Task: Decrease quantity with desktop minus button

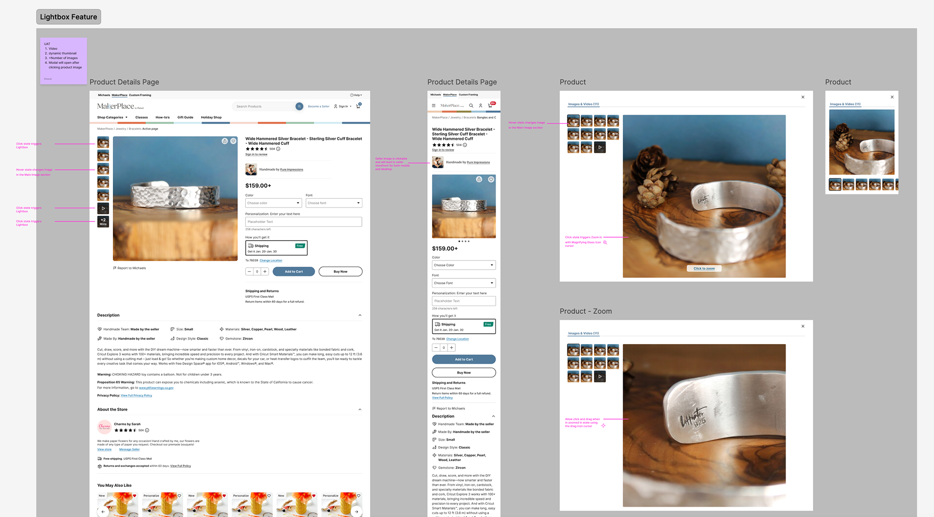Action: [x=249, y=272]
